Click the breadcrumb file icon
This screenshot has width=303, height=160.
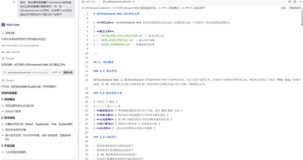pos(83,8)
